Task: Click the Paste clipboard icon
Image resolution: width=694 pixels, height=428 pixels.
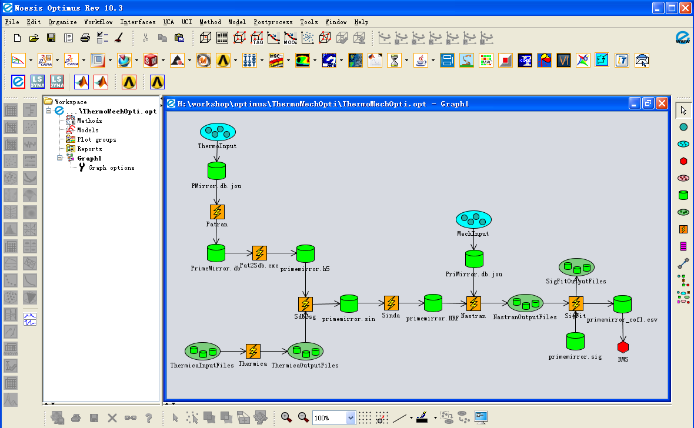Action: click(x=179, y=38)
